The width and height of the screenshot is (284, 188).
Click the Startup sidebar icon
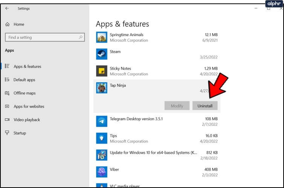click(7, 133)
